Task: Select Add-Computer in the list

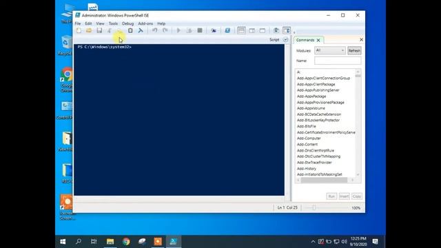Action: (309, 138)
